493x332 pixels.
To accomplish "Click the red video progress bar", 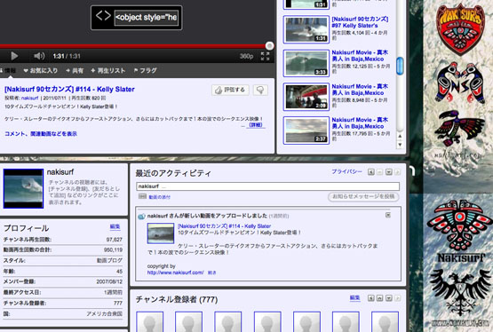I will pyautogui.click(x=133, y=46).
